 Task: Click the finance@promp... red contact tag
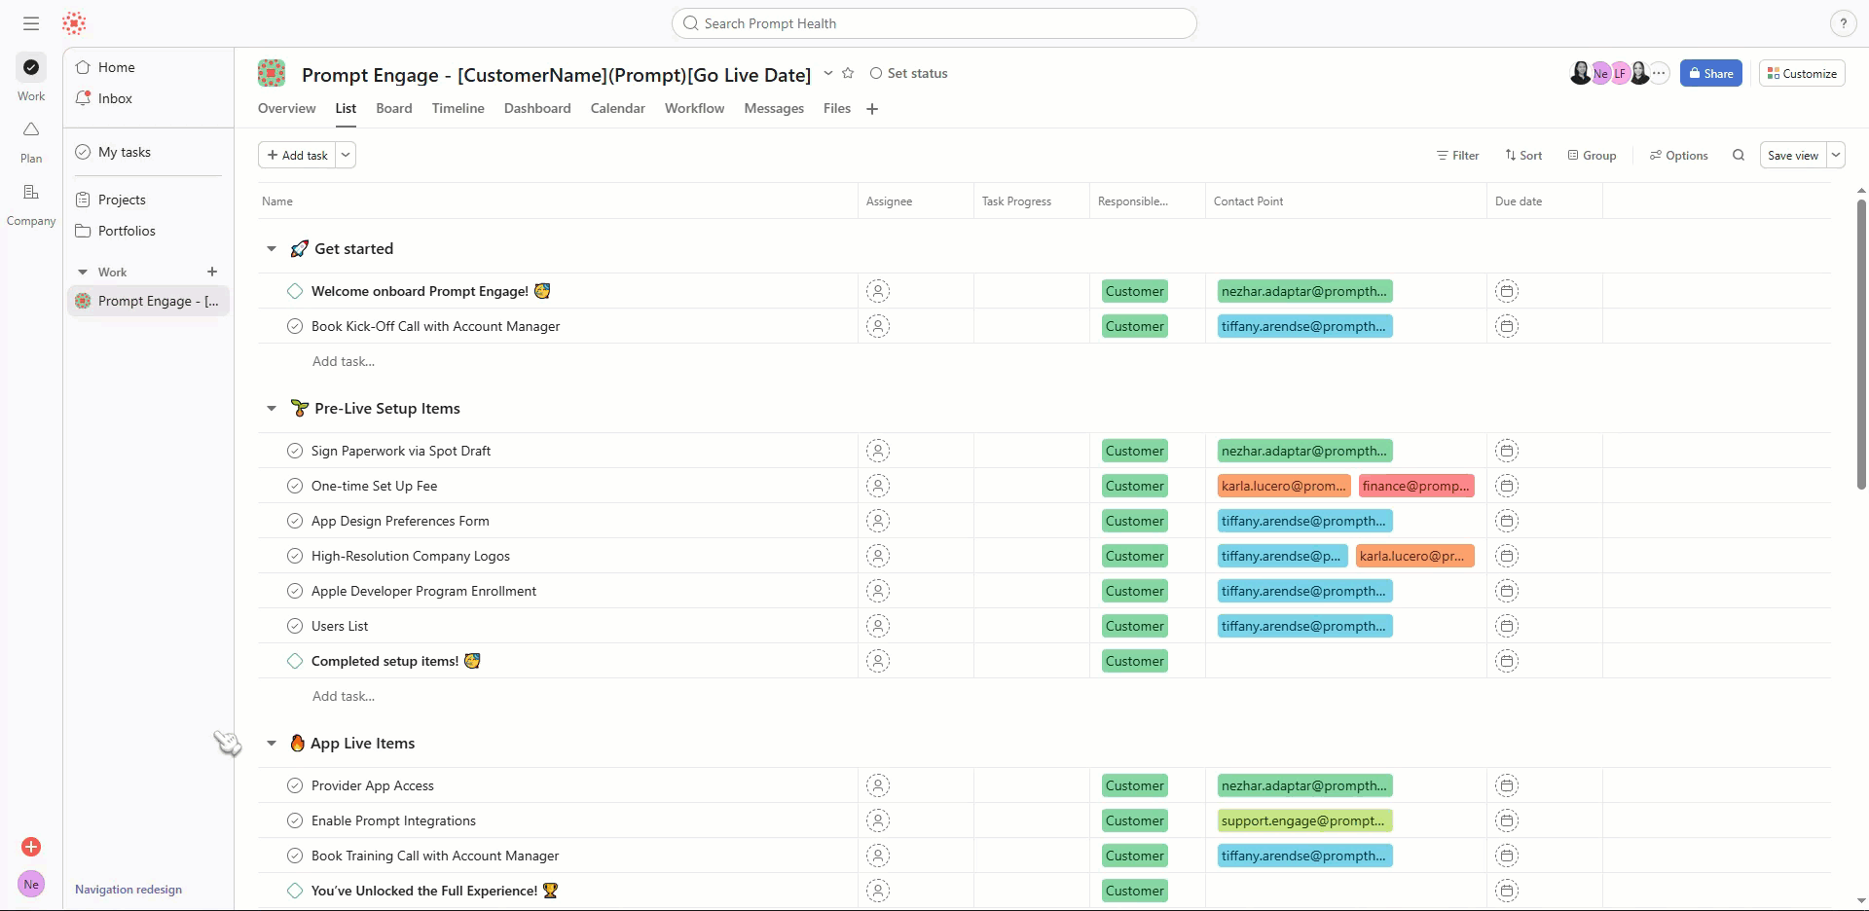coord(1416,486)
